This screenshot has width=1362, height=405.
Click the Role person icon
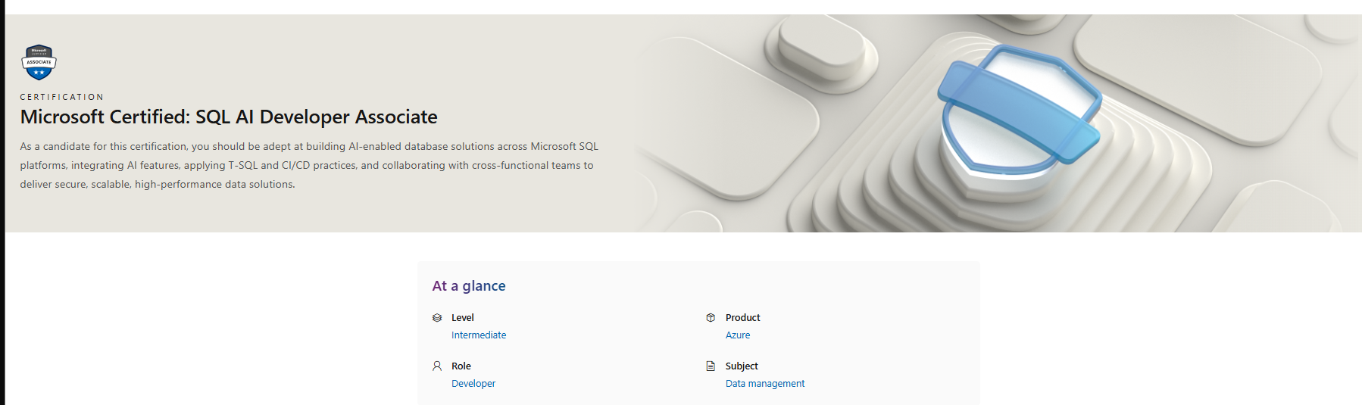(x=437, y=366)
